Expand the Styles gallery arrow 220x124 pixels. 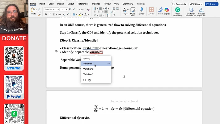pyautogui.click(x=129, y=10)
